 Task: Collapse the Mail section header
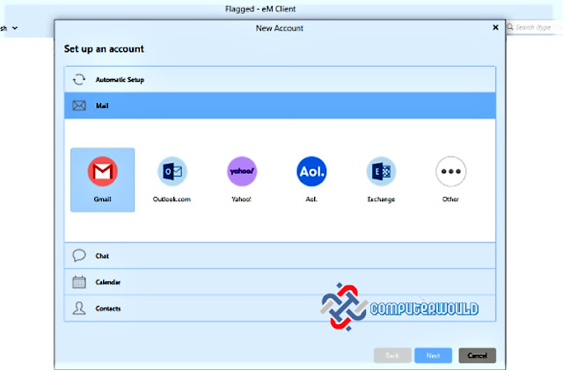pos(280,105)
